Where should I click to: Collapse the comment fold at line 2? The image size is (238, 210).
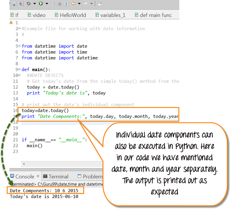click(x=19, y=28)
